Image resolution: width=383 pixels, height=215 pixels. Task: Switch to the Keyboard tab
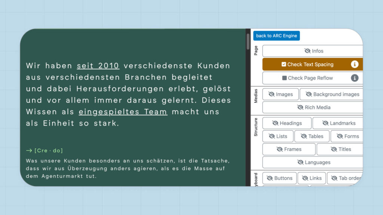(x=256, y=178)
